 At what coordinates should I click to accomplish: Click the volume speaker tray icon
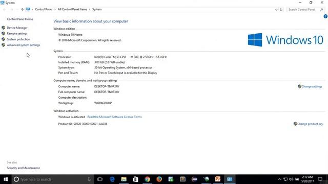pos(291,179)
